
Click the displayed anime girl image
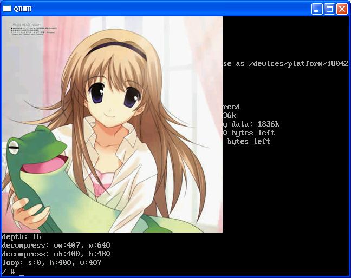(x=112, y=124)
